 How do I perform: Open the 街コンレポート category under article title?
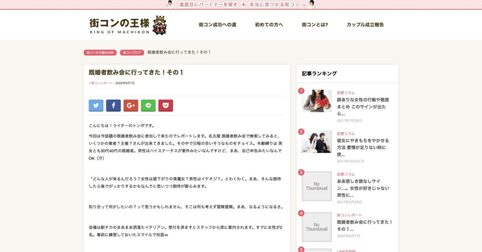coord(101,83)
